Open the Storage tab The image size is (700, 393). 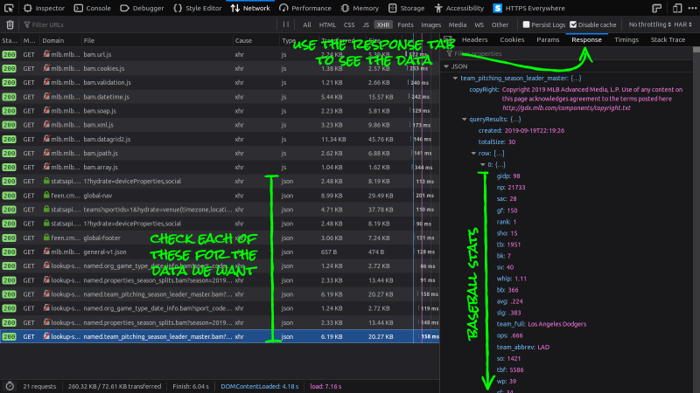406,8
